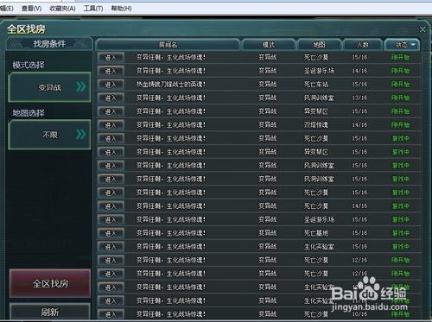Screen dimensions: 432x322
Task: Sort by the 模式 column header
Action: click(269, 45)
